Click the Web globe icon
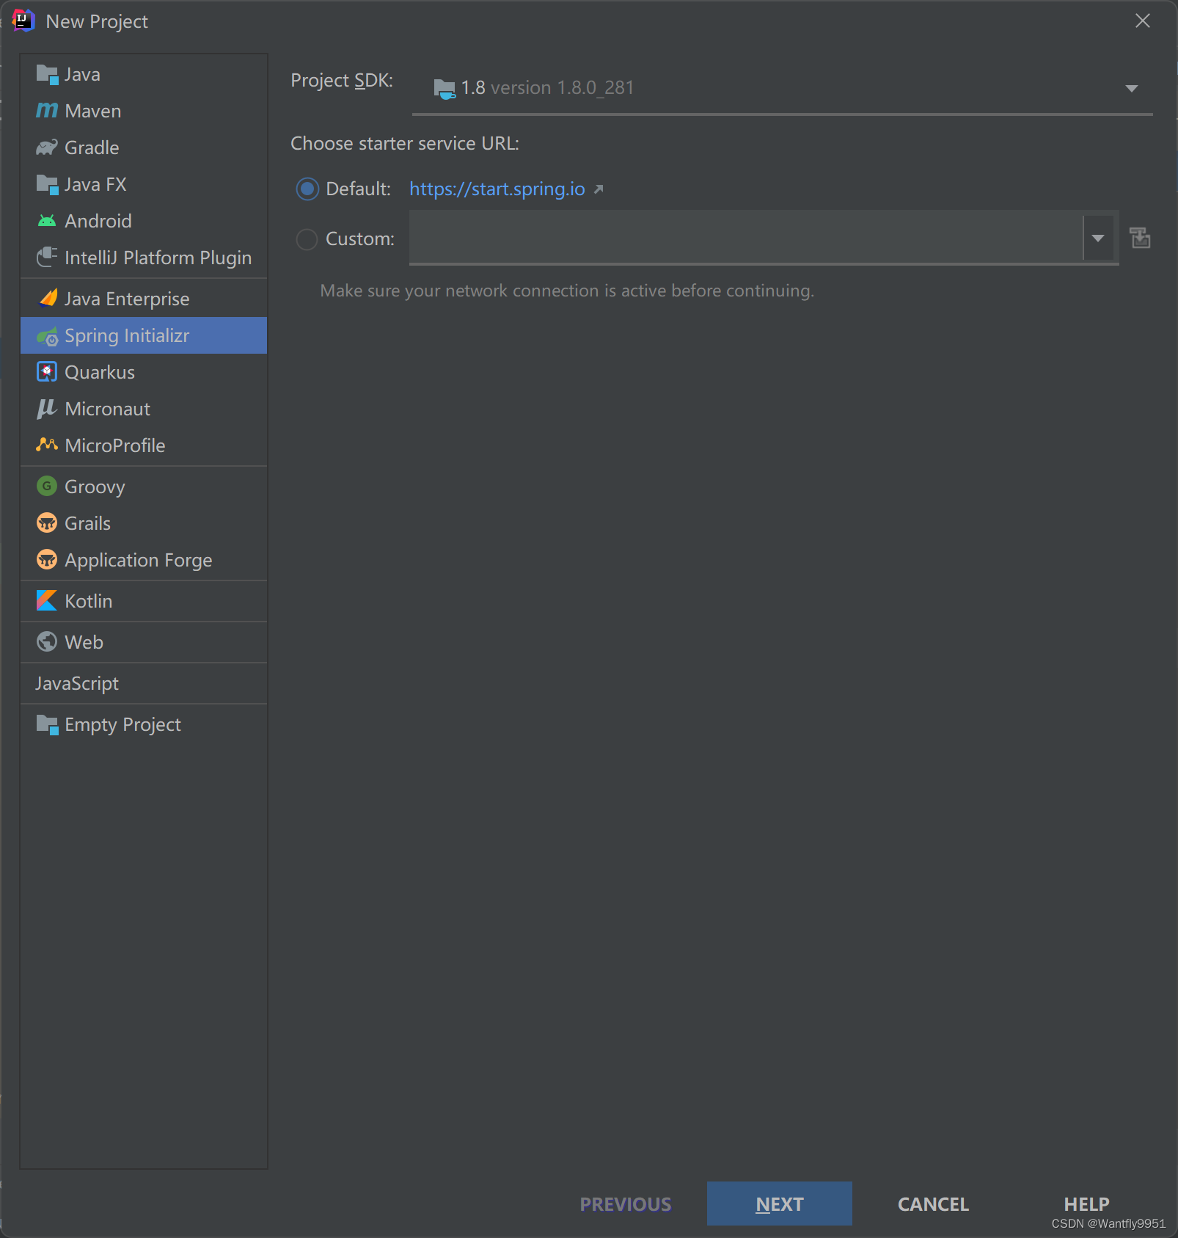Screen dimensions: 1178x1238 (47, 641)
